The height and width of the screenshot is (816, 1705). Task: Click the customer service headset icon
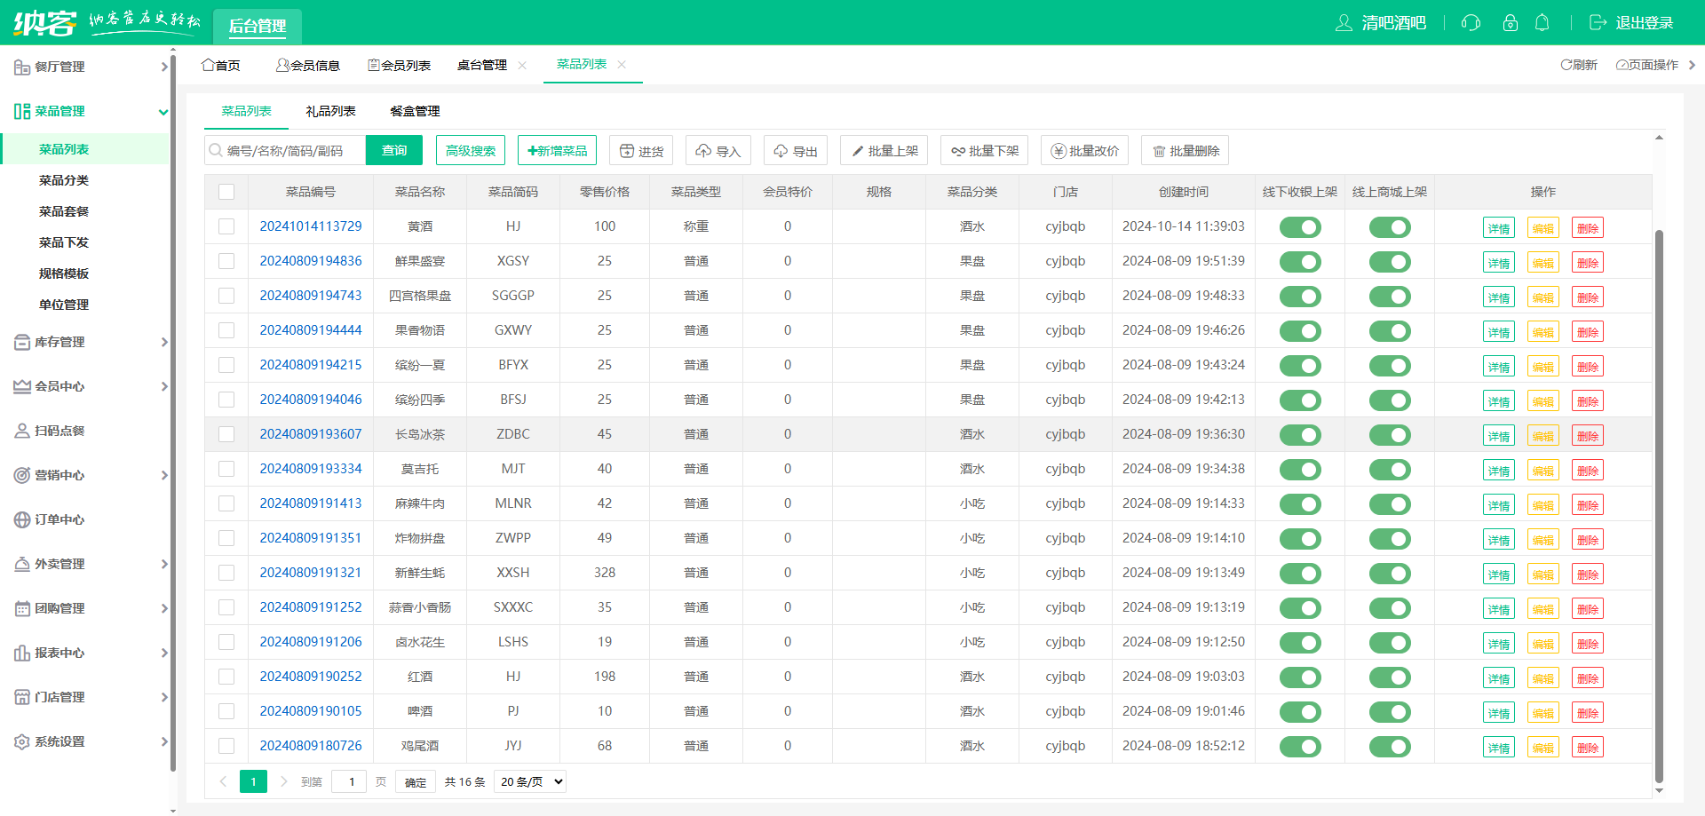click(x=1471, y=23)
